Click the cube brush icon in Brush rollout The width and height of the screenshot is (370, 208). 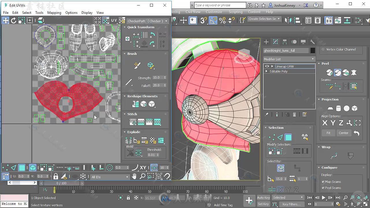[151, 65]
